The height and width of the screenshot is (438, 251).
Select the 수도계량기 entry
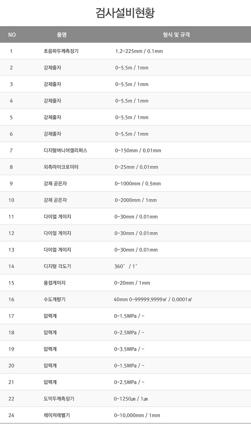pyautogui.click(x=54, y=299)
